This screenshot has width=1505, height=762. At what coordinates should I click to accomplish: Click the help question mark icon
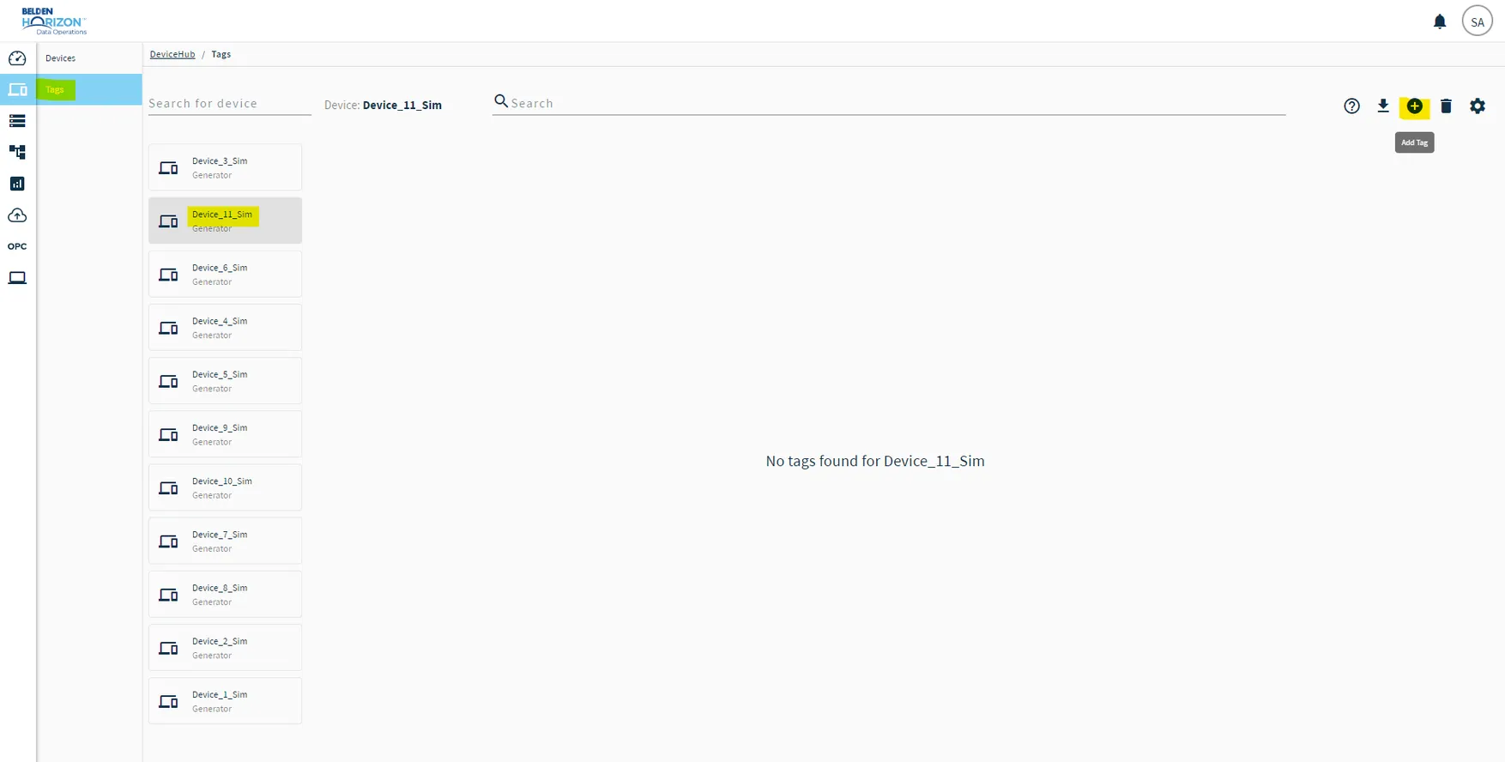(x=1351, y=106)
